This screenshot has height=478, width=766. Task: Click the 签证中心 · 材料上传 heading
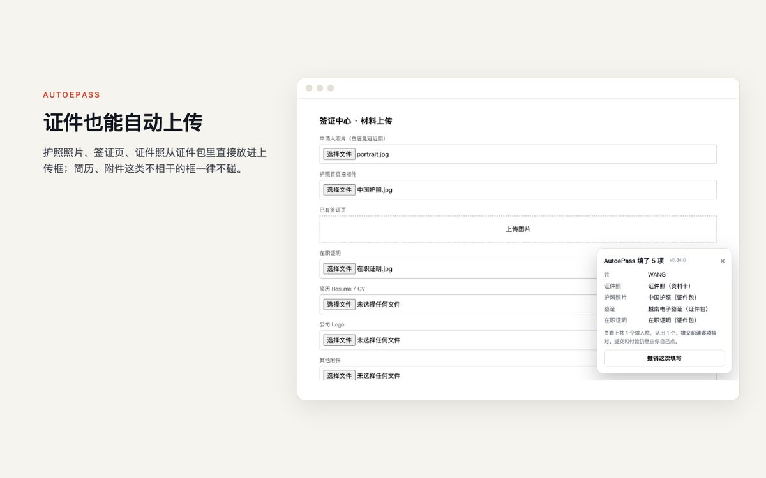click(356, 121)
